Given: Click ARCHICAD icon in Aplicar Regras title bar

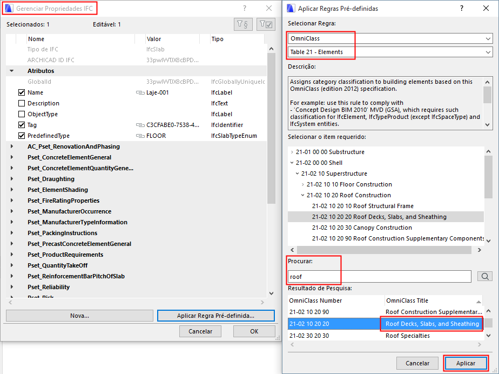Looking at the screenshot, I should point(291,8).
